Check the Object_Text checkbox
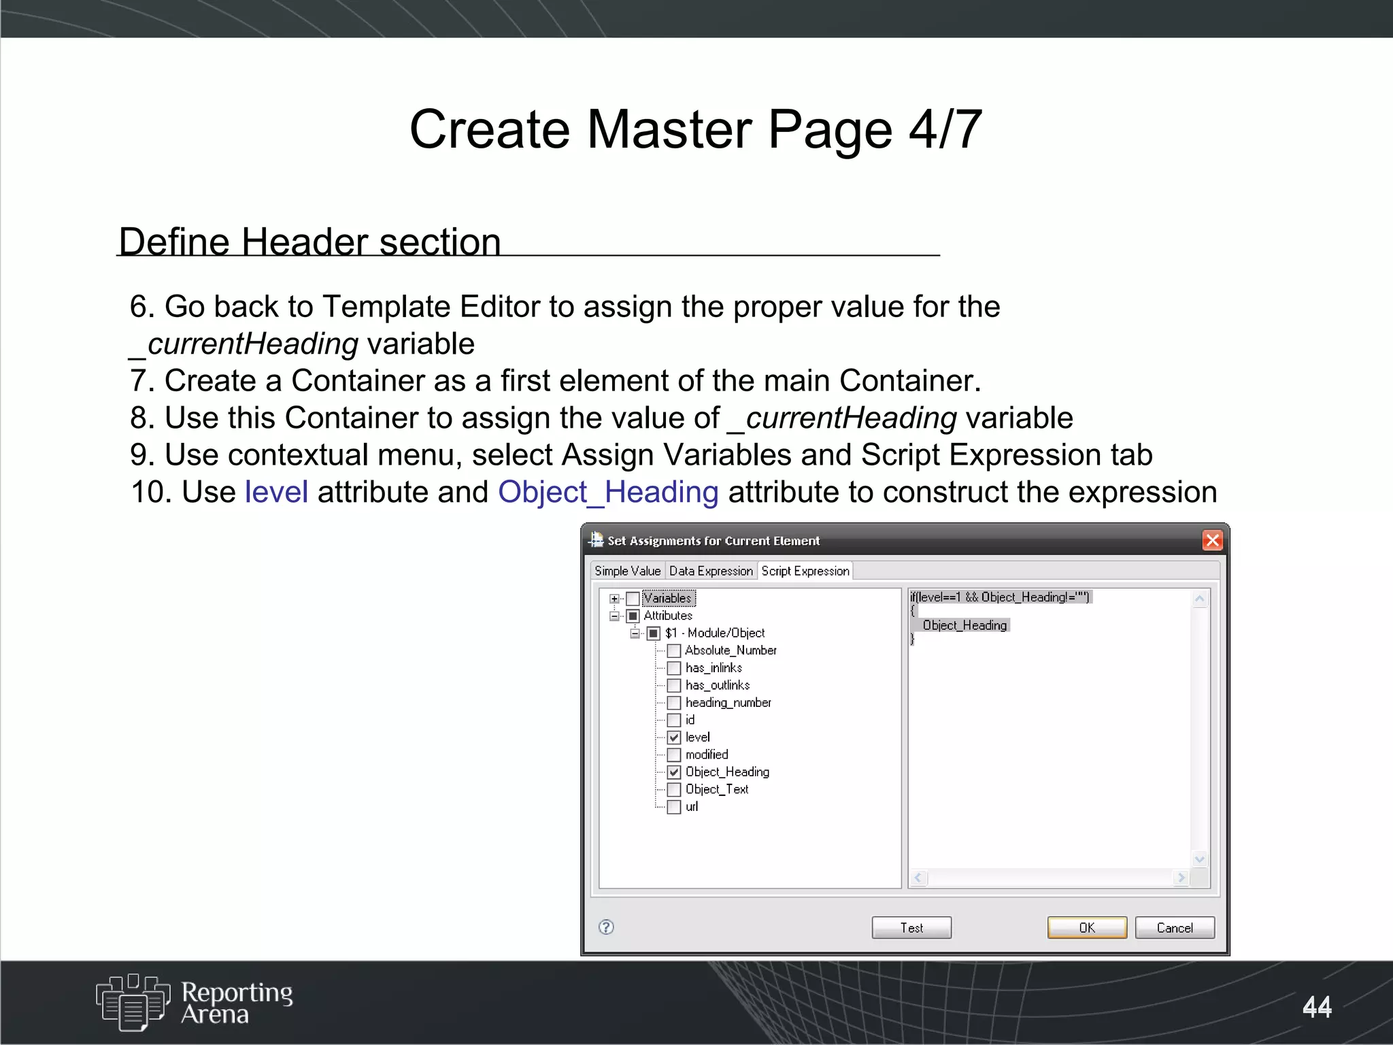The width and height of the screenshot is (1393, 1045). [674, 789]
